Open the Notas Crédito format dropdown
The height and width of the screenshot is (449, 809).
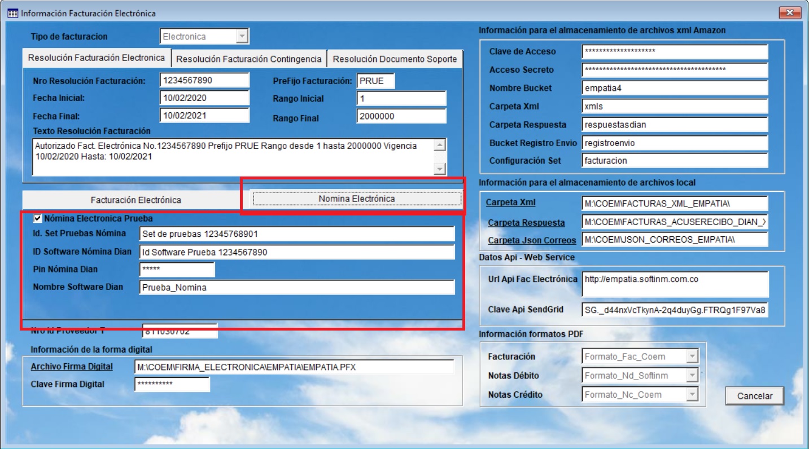pyautogui.click(x=692, y=395)
